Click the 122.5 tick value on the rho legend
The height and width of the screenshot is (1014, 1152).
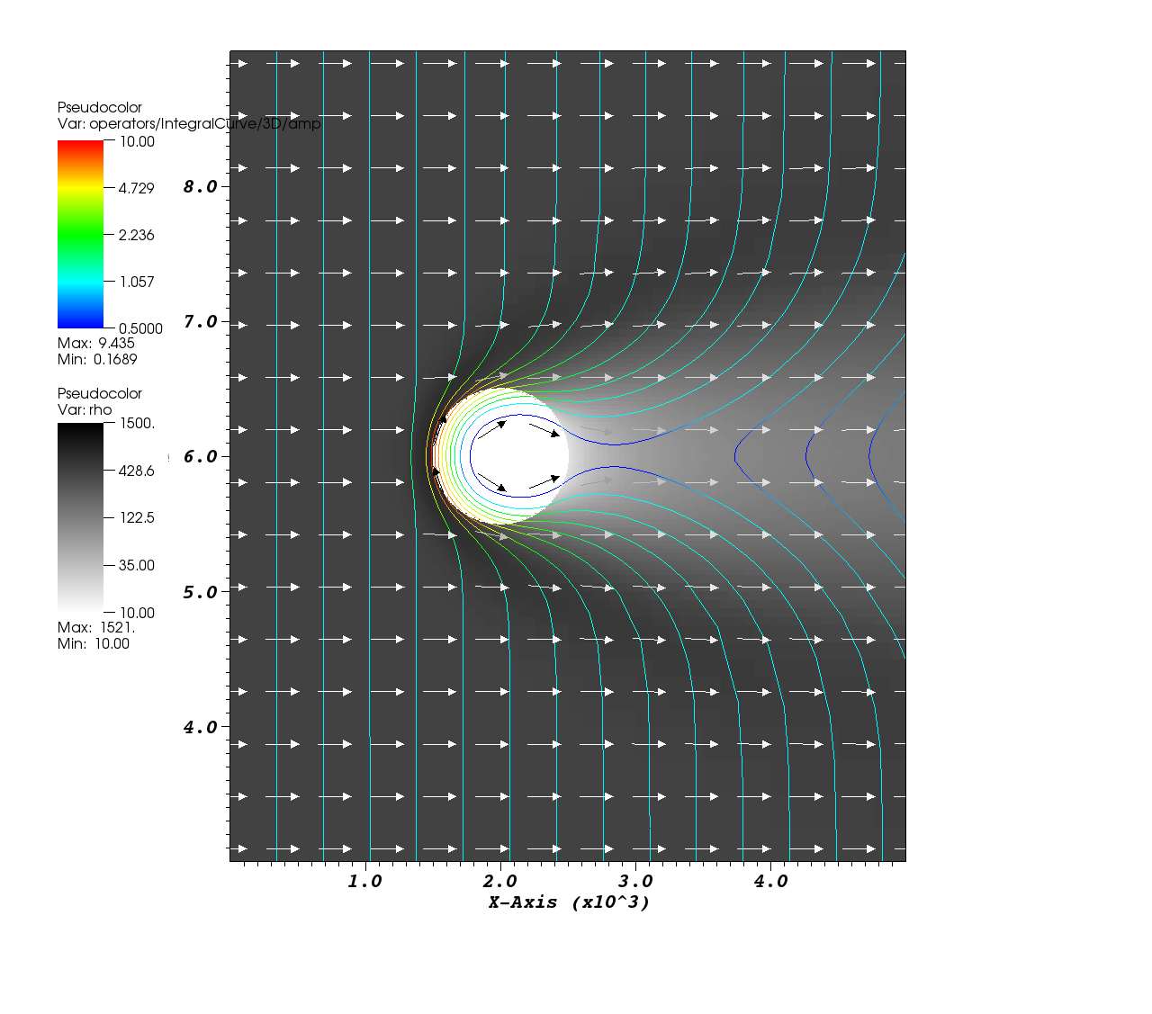click(x=137, y=517)
